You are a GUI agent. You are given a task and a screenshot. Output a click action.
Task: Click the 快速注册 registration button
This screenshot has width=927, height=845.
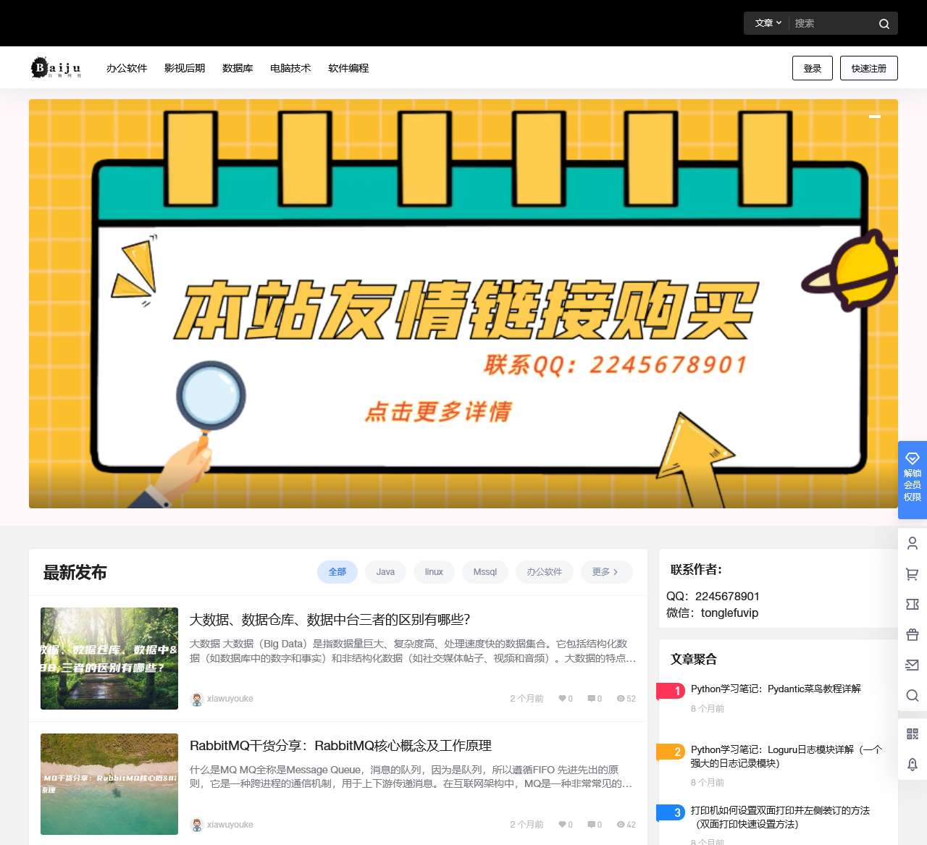868,67
